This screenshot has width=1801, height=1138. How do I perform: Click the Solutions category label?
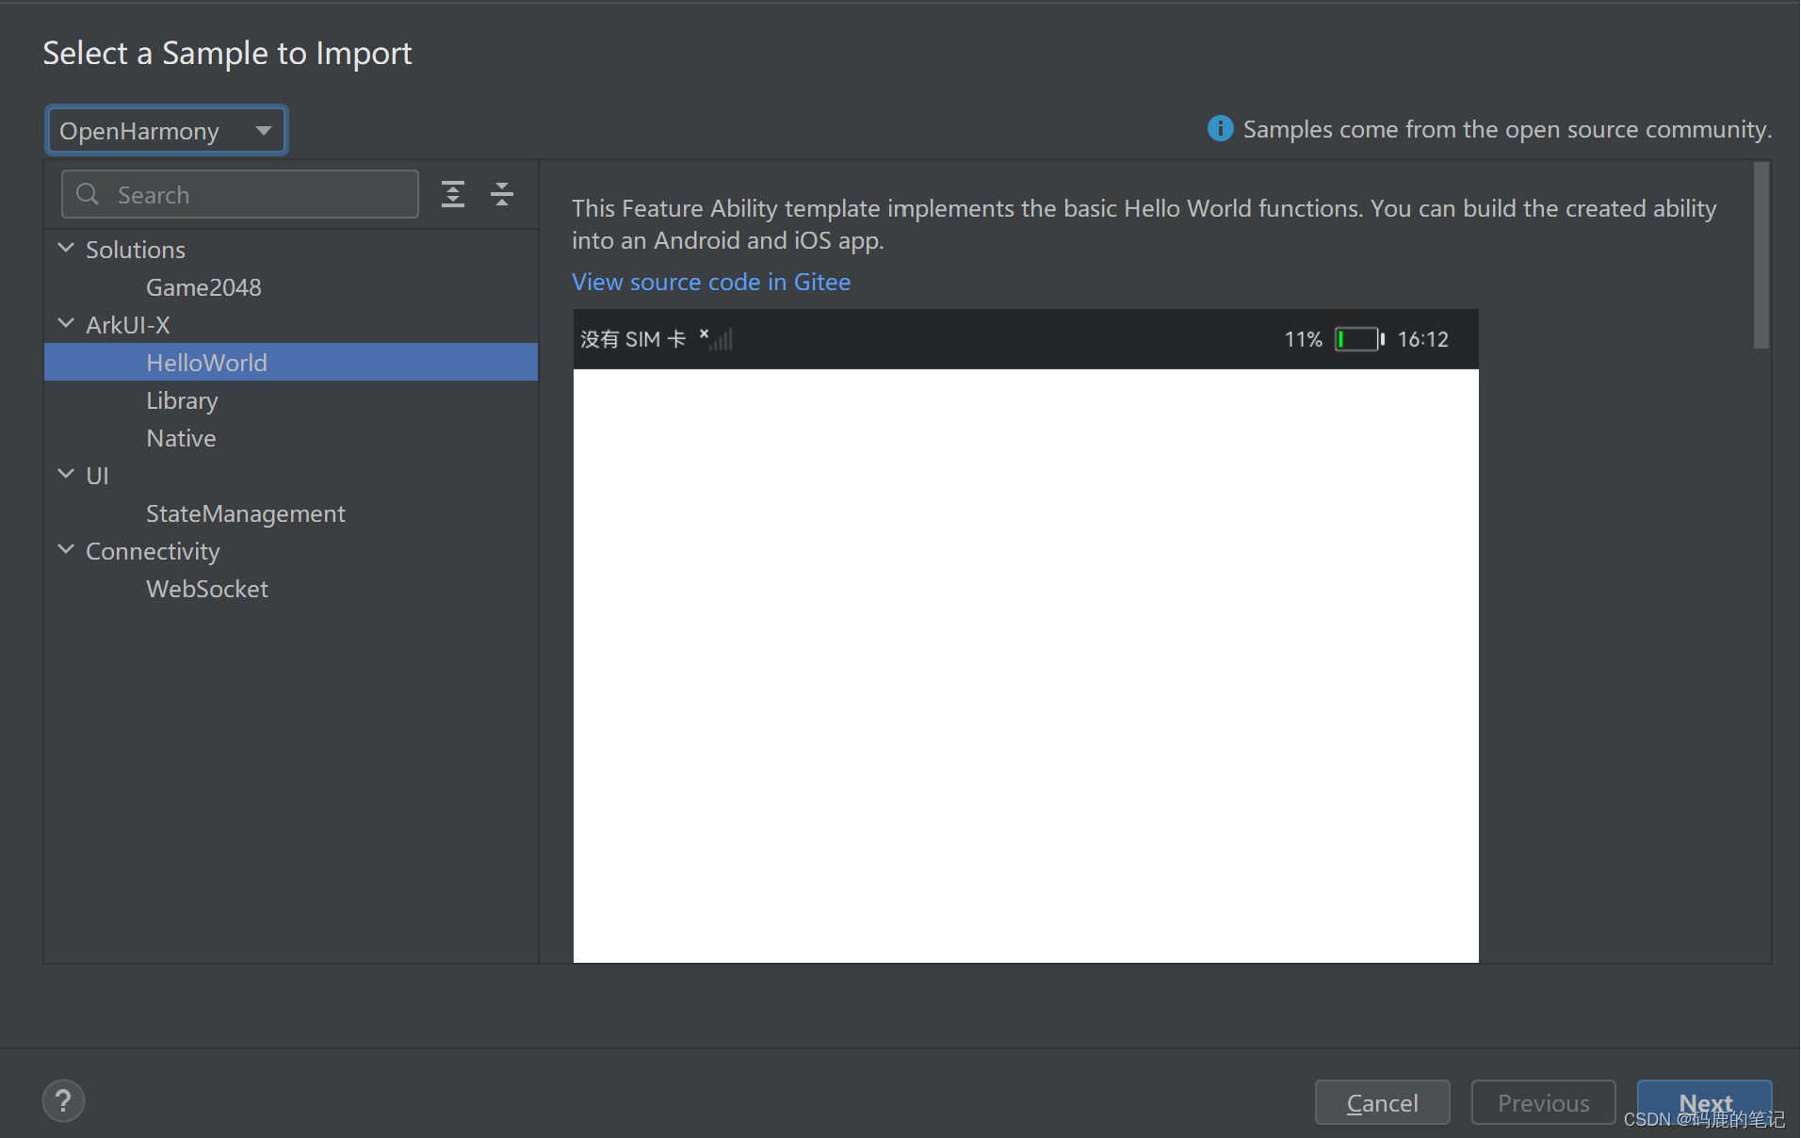point(136,250)
